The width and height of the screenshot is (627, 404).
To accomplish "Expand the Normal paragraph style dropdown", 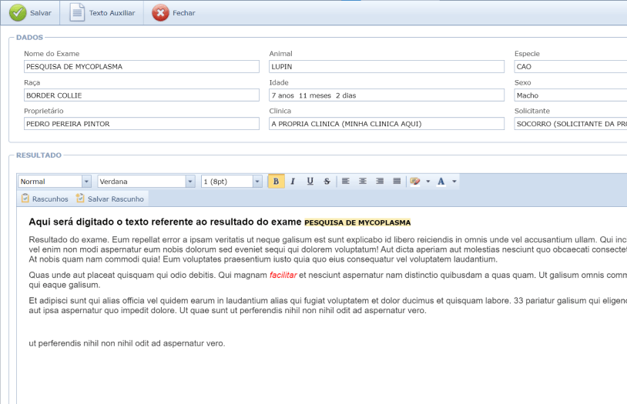I will coord(86,182).
